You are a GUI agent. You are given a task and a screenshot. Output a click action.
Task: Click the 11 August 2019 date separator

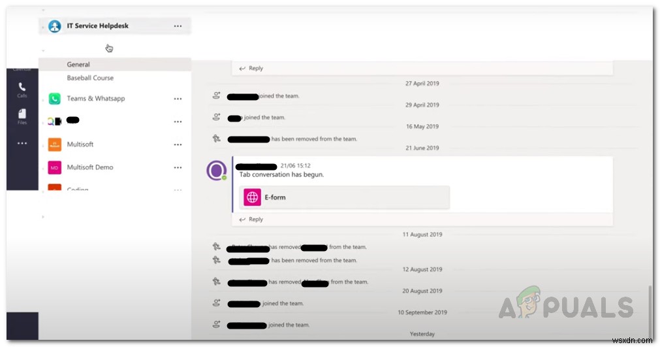(x=422, y=235)
